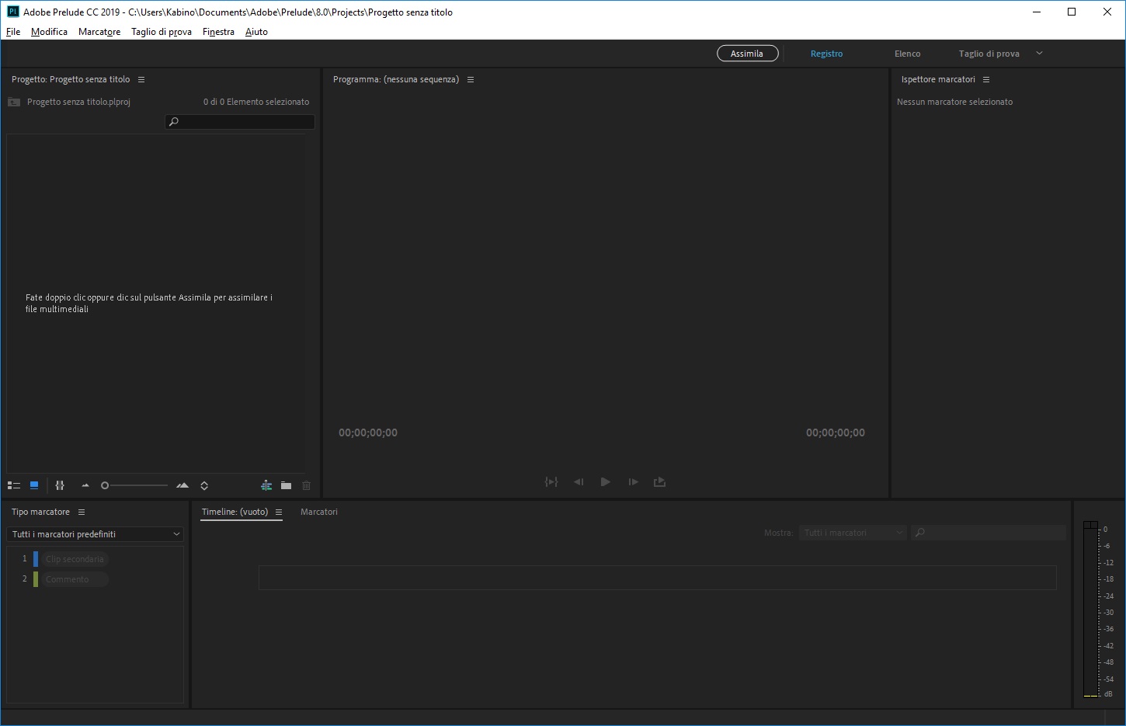Click the large mountains zoom-in icon
The height and width of the screenshot is (726, 1126).
click(x=182, y=485)
